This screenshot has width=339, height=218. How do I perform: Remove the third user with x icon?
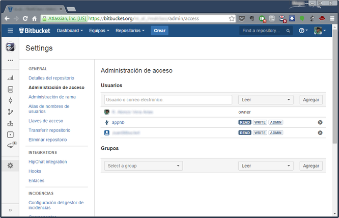pos(320,132)
